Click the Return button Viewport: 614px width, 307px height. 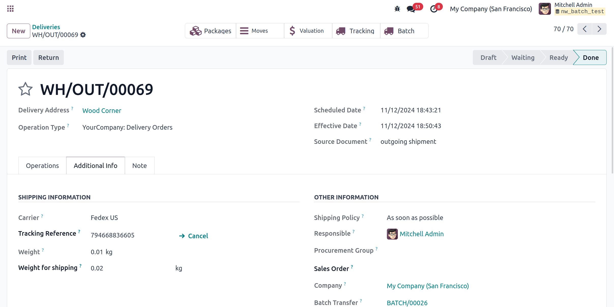point(49,58)
